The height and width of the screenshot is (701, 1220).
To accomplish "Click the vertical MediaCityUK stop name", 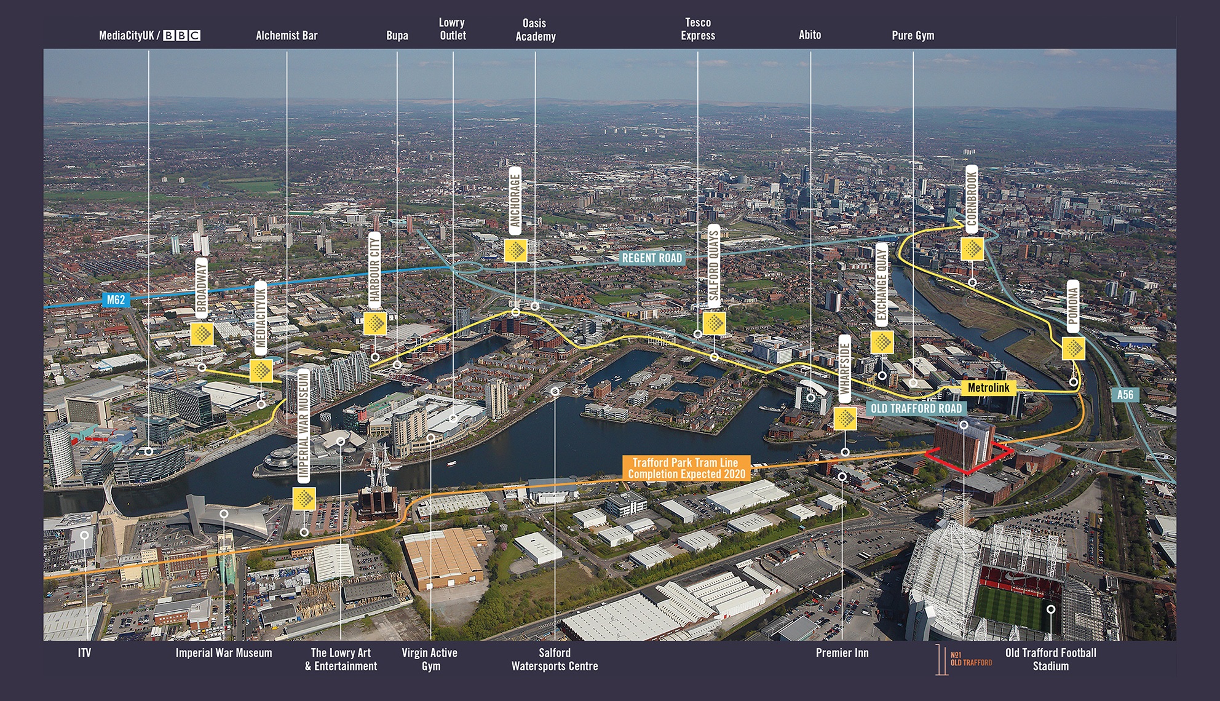I will [261, 319].
